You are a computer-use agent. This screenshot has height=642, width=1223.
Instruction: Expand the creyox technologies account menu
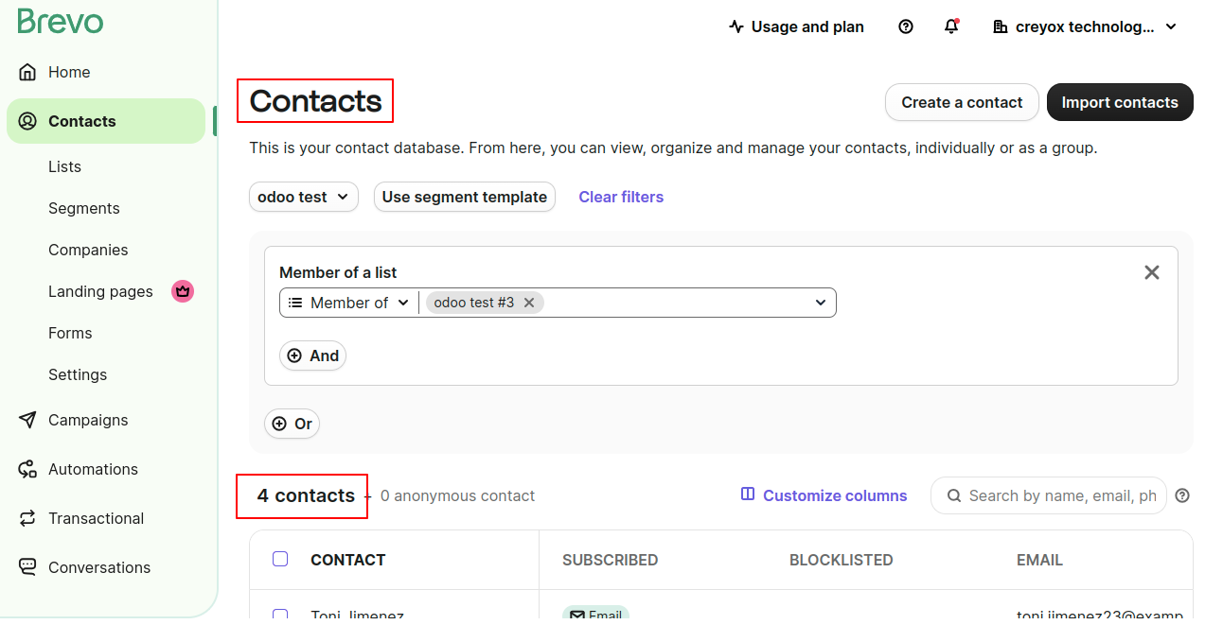[1085, 26]
